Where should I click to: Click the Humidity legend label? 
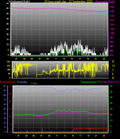tap(22, 82)
